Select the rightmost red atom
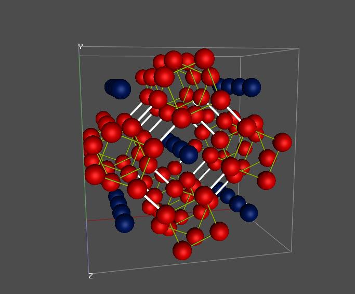The height and width of the screenshot is (294, 355). (282, 142)
